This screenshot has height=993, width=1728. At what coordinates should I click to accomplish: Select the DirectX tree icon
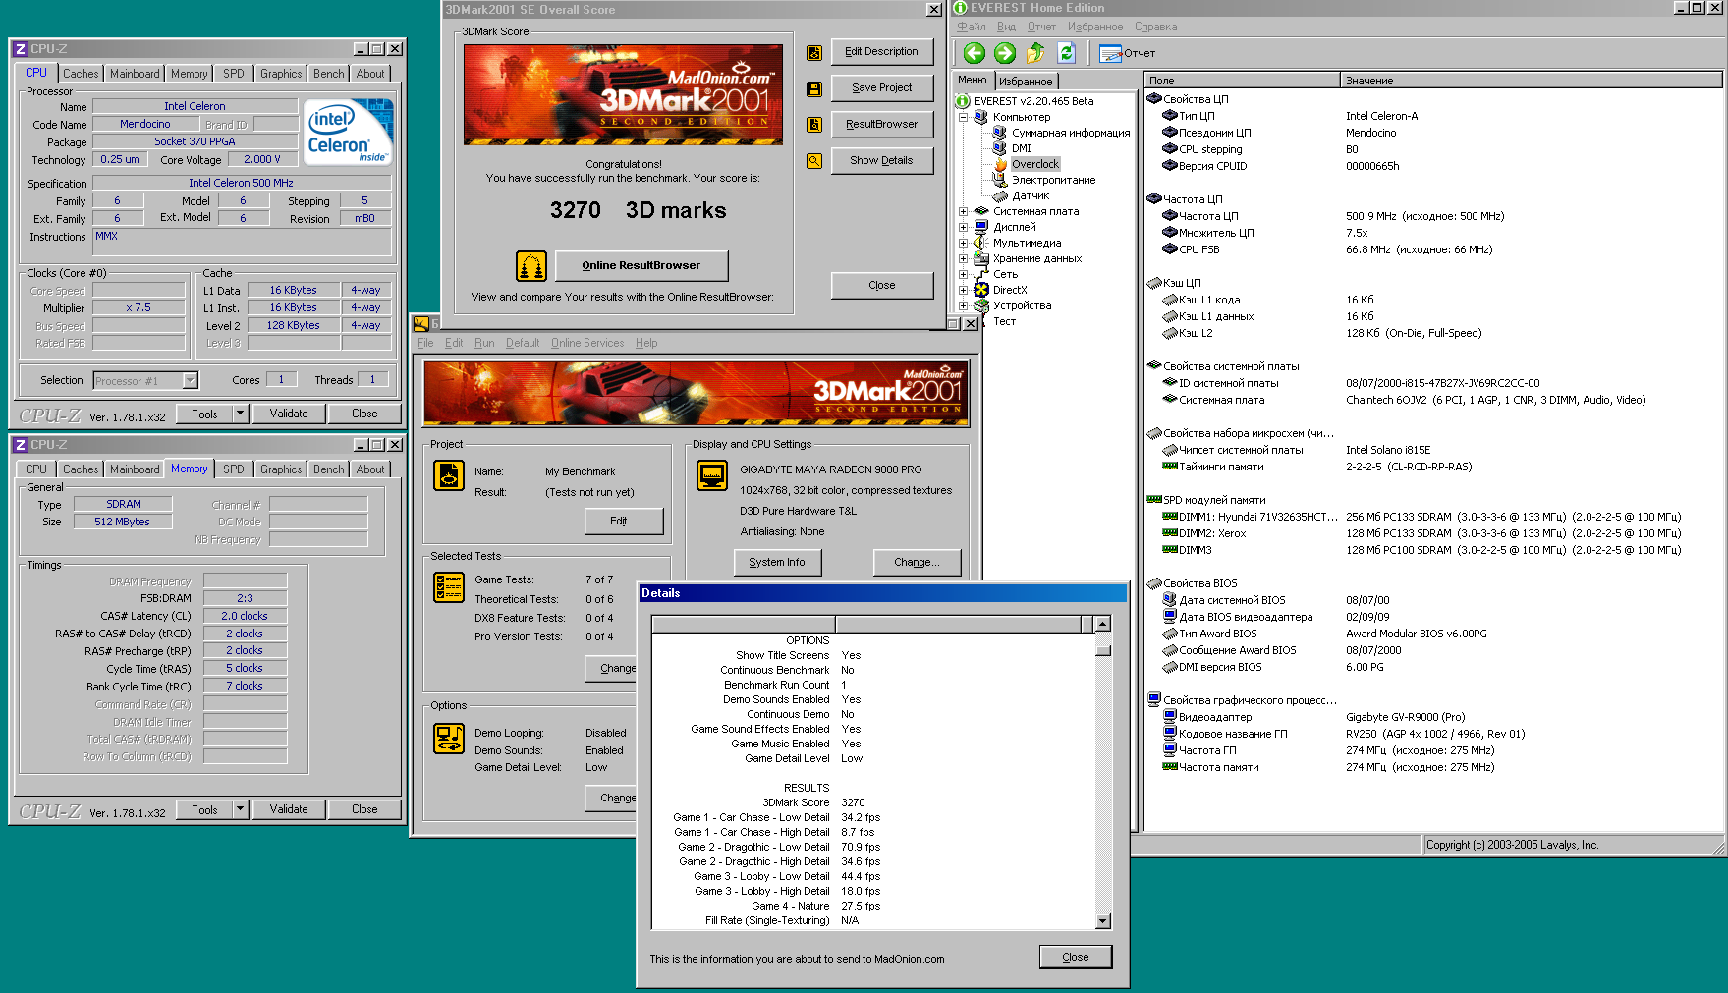(981, 290)
